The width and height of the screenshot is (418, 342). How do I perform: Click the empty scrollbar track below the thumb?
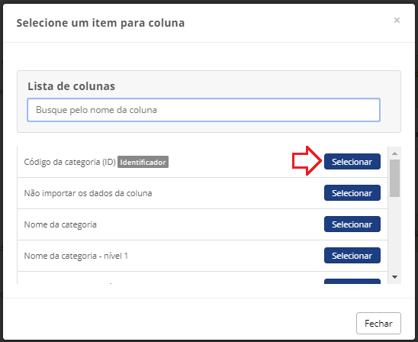pos(395,235)
